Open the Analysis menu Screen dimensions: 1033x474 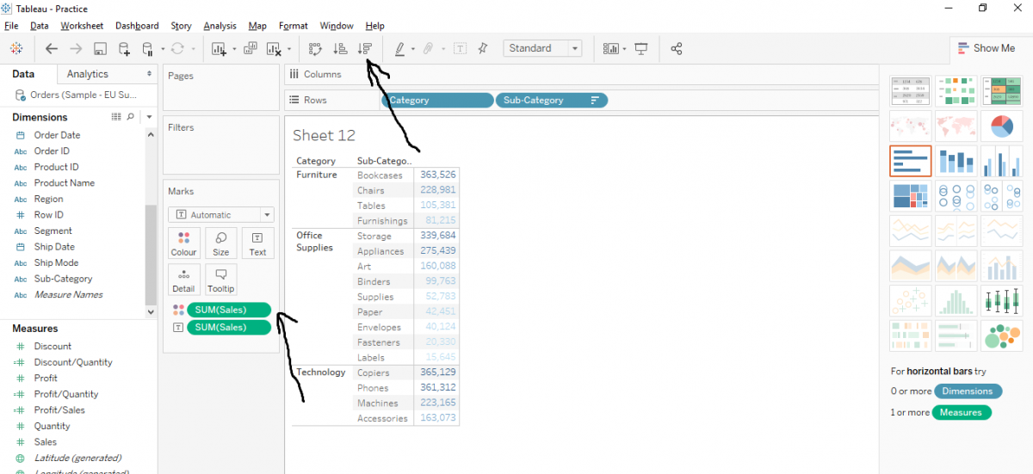(220, 26)
